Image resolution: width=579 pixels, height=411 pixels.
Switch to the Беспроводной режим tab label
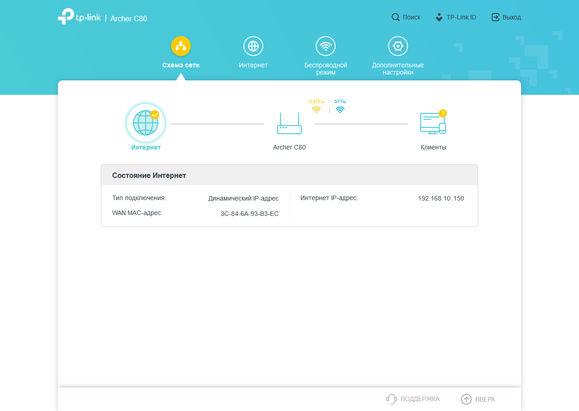pyautogui.click(x=326, y=69)
